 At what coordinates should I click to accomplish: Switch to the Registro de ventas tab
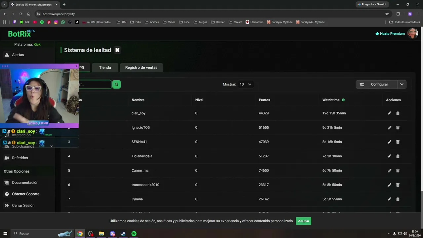[141, 67]
